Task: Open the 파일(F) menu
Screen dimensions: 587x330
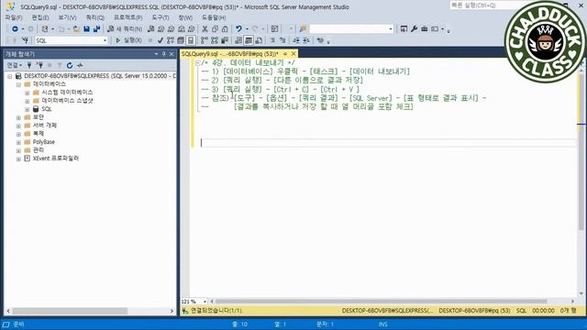Action: coord(14,17)
